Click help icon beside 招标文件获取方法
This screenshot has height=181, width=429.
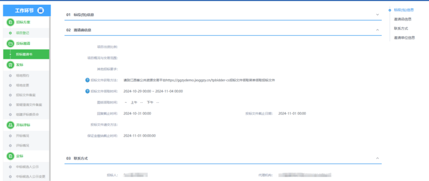pos(87,80)
